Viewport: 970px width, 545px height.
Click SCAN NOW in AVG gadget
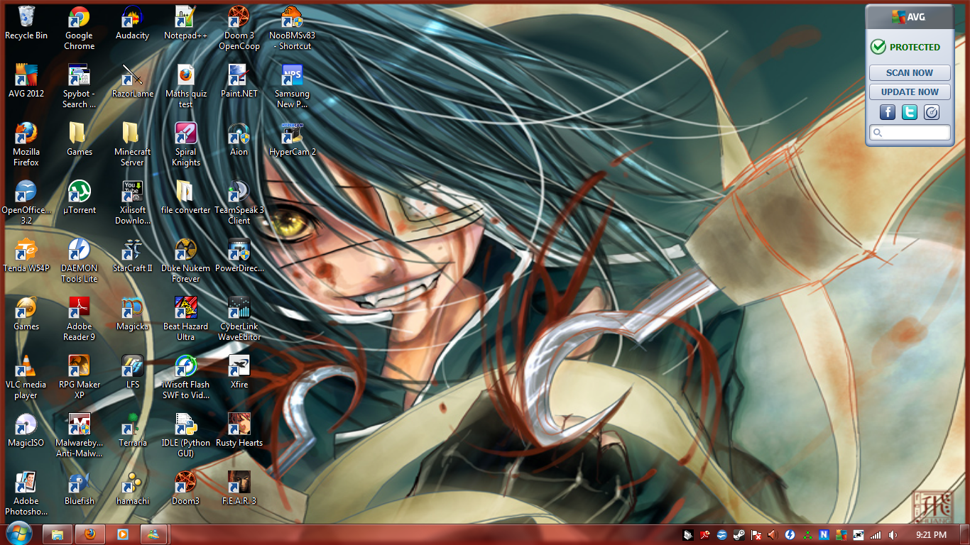tap(910, 72)
